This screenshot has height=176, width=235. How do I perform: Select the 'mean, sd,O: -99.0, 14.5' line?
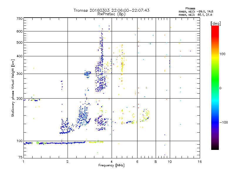196,11
